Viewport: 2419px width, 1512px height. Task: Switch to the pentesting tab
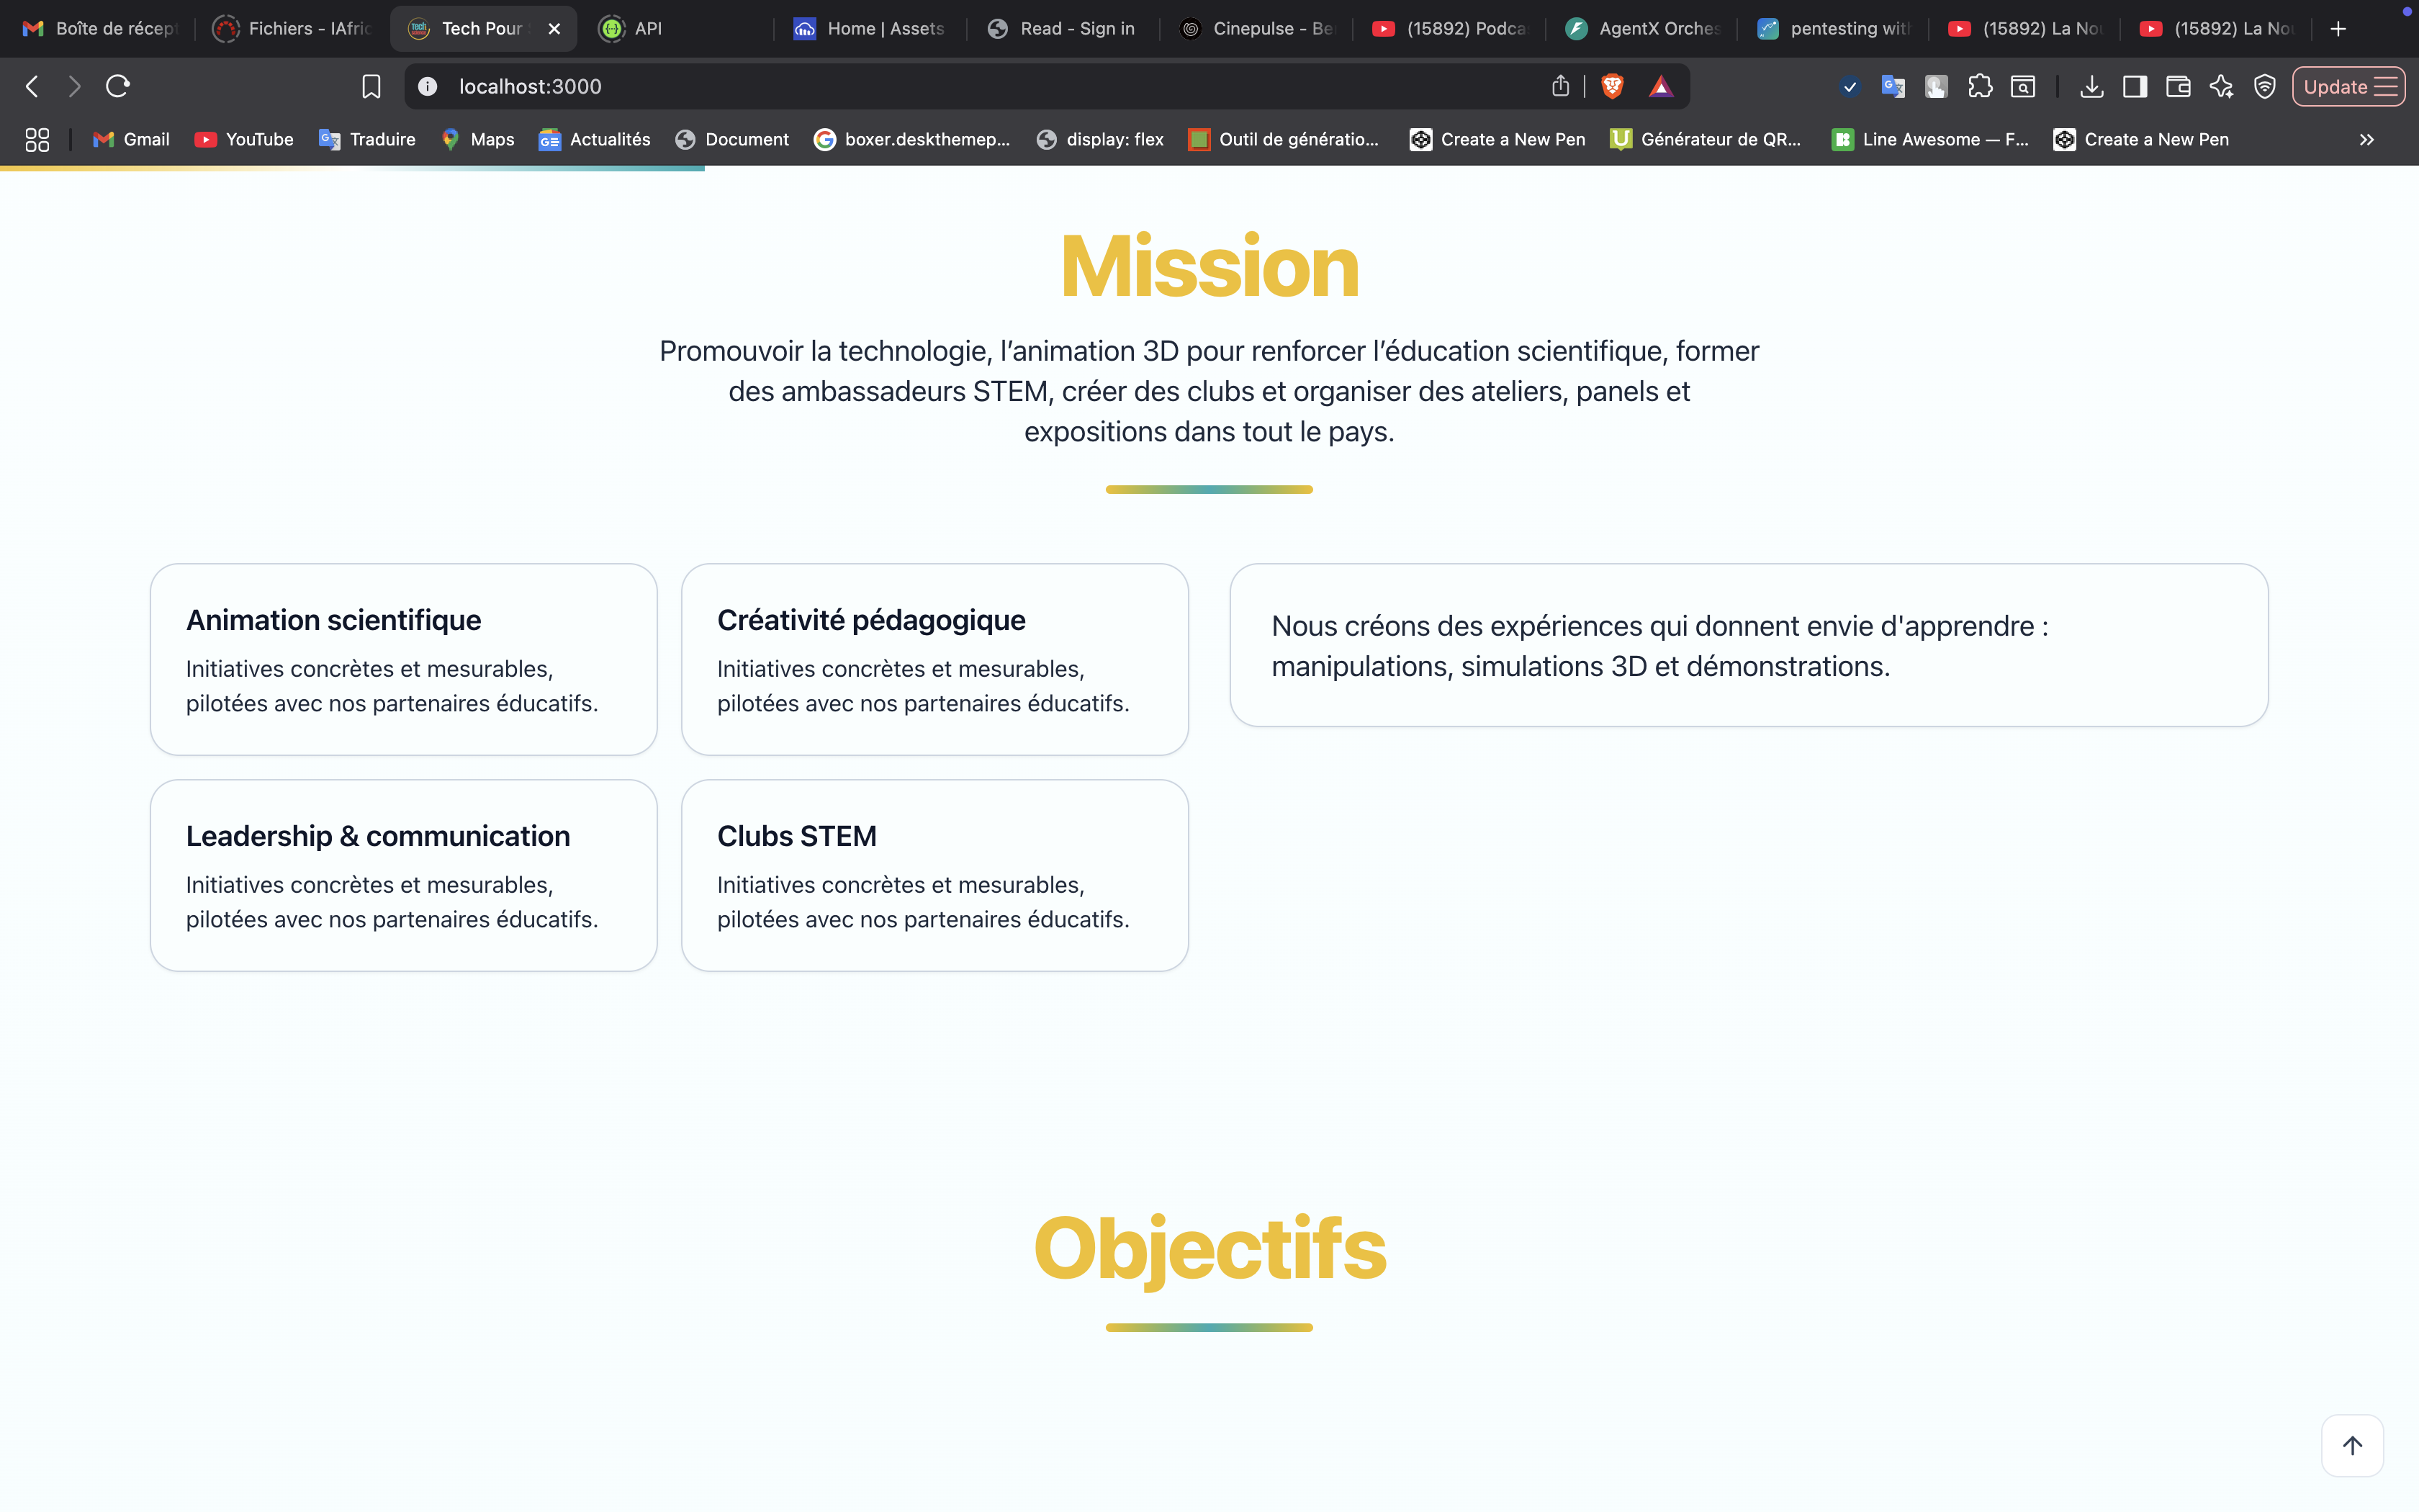coord(1834,29)
